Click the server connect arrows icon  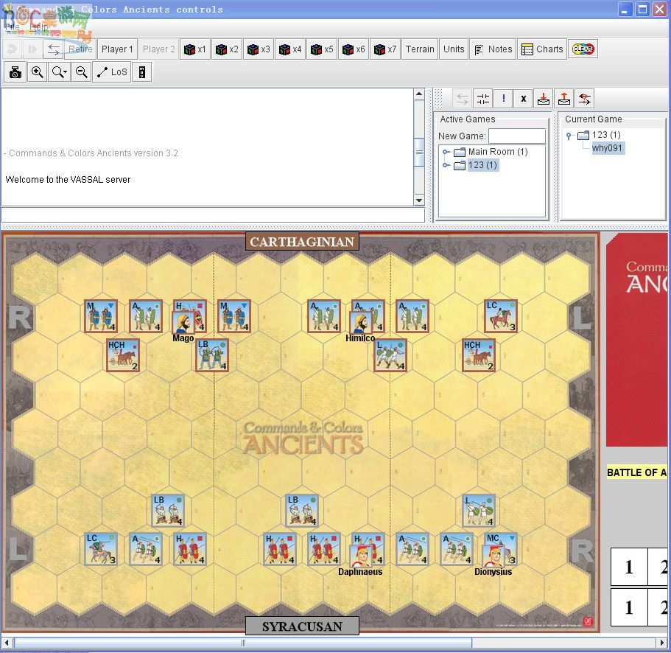(54, 49)
